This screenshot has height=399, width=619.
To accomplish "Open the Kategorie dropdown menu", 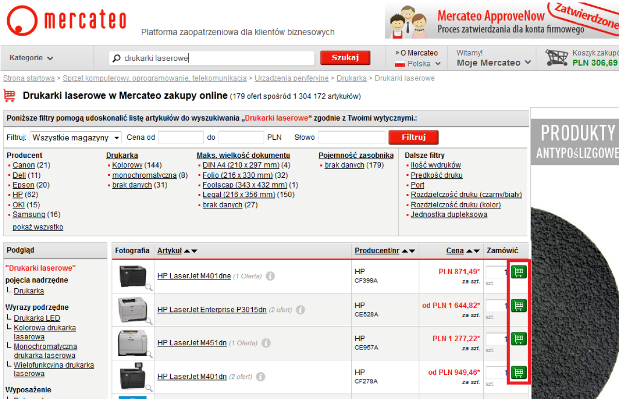I will tap(31, 58).
